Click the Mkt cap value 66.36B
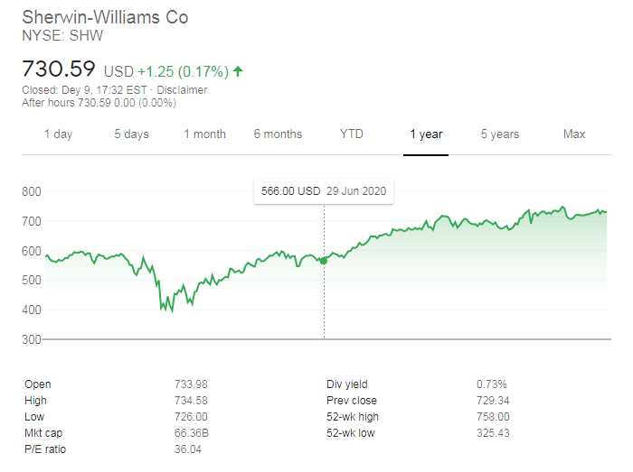The width and height of the screenshot is (633, 472). [190, 433]
